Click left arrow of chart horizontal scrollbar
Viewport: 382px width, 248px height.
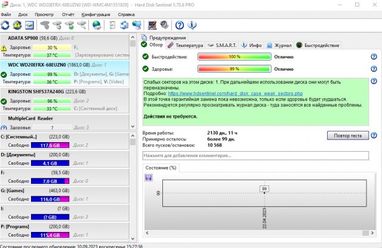(x=147, y=233)
